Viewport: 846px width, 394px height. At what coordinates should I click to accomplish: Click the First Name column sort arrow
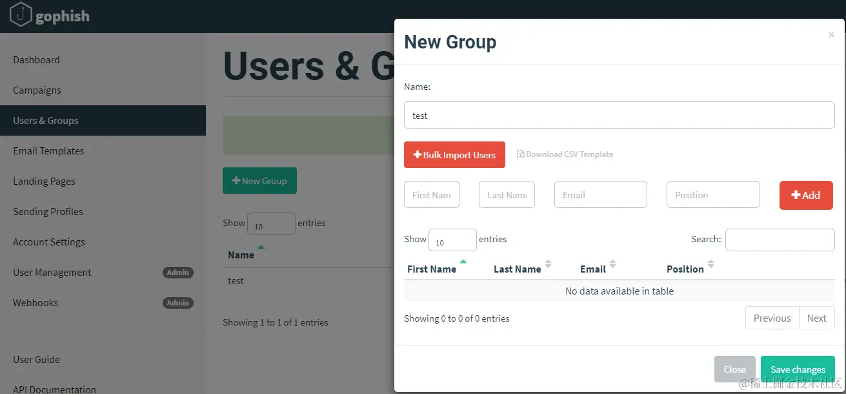[463, 262]
